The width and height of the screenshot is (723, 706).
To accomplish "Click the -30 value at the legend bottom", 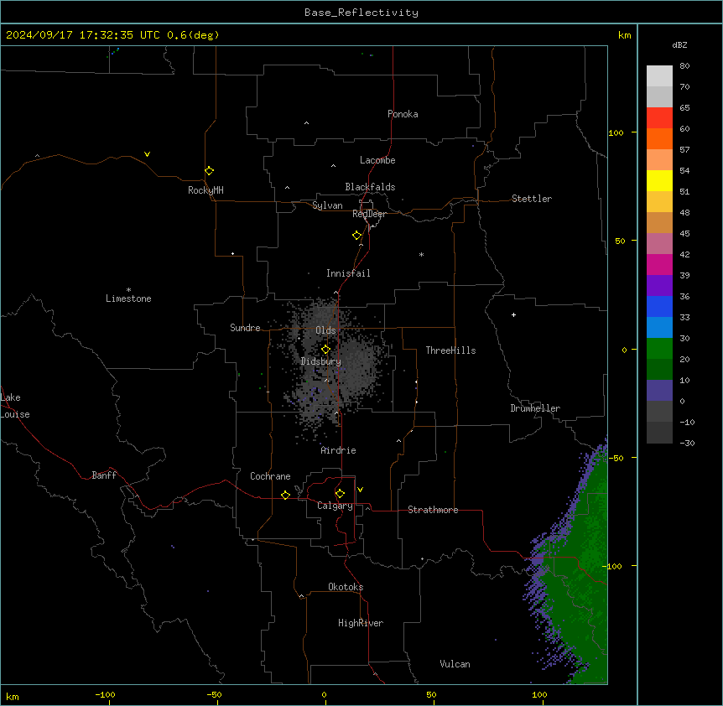I will tap(687, 444).
